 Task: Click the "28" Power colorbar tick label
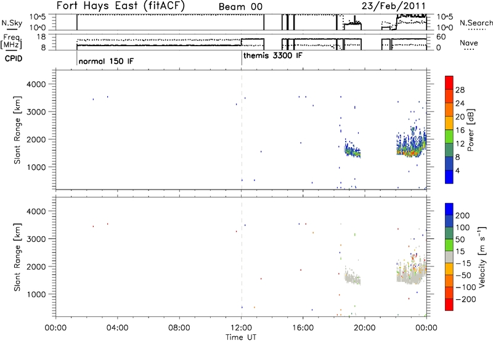pos(460,90)
